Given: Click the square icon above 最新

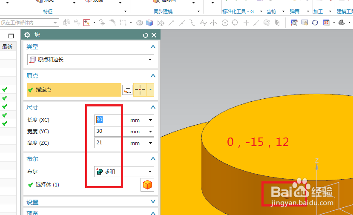Looking at the screenshot, I should pos(11,36).
